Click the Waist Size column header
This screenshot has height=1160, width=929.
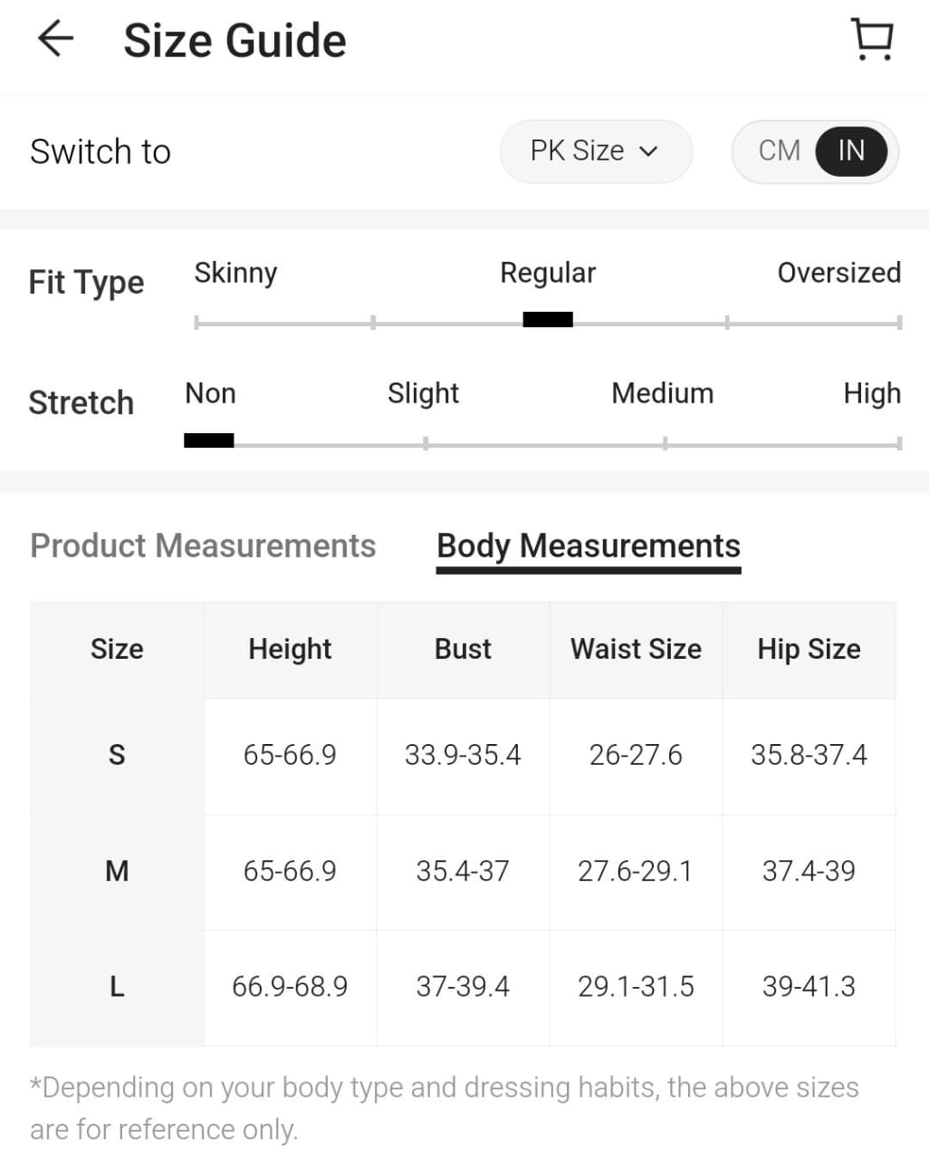[636, 649]
